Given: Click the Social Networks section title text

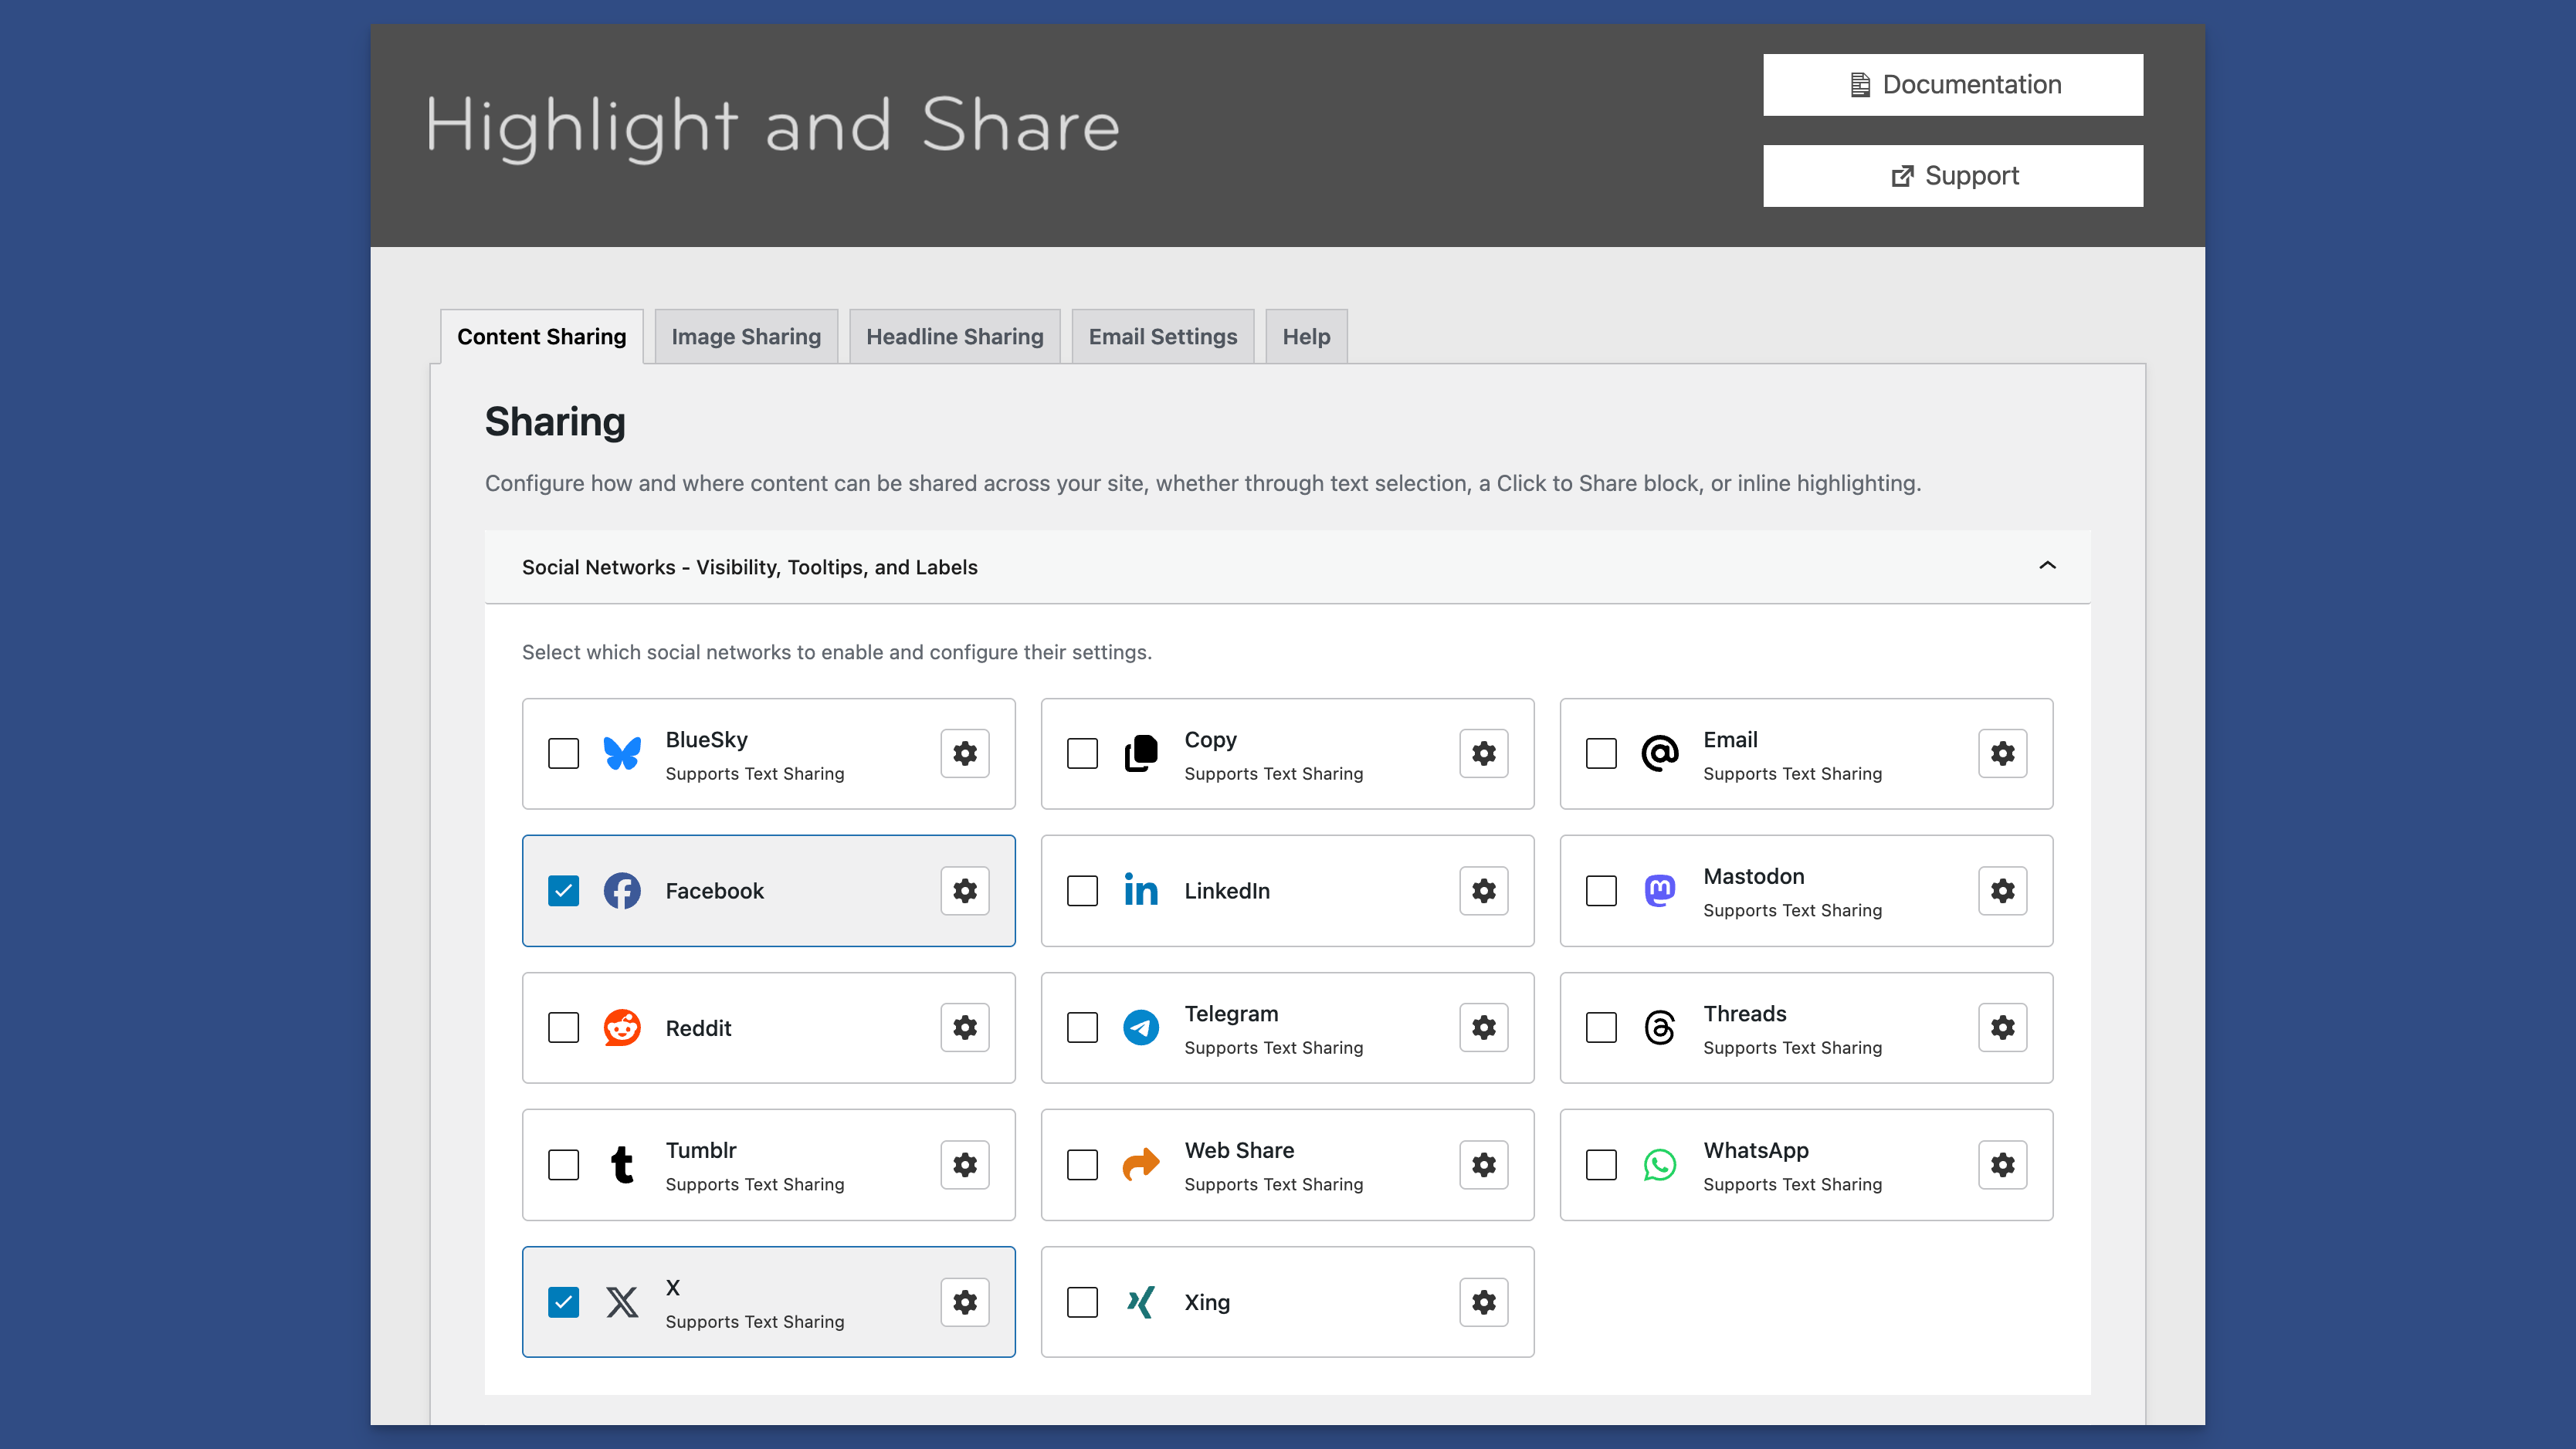Looking at the screenshot, I should pyautogui.click(x=749, y=567).
